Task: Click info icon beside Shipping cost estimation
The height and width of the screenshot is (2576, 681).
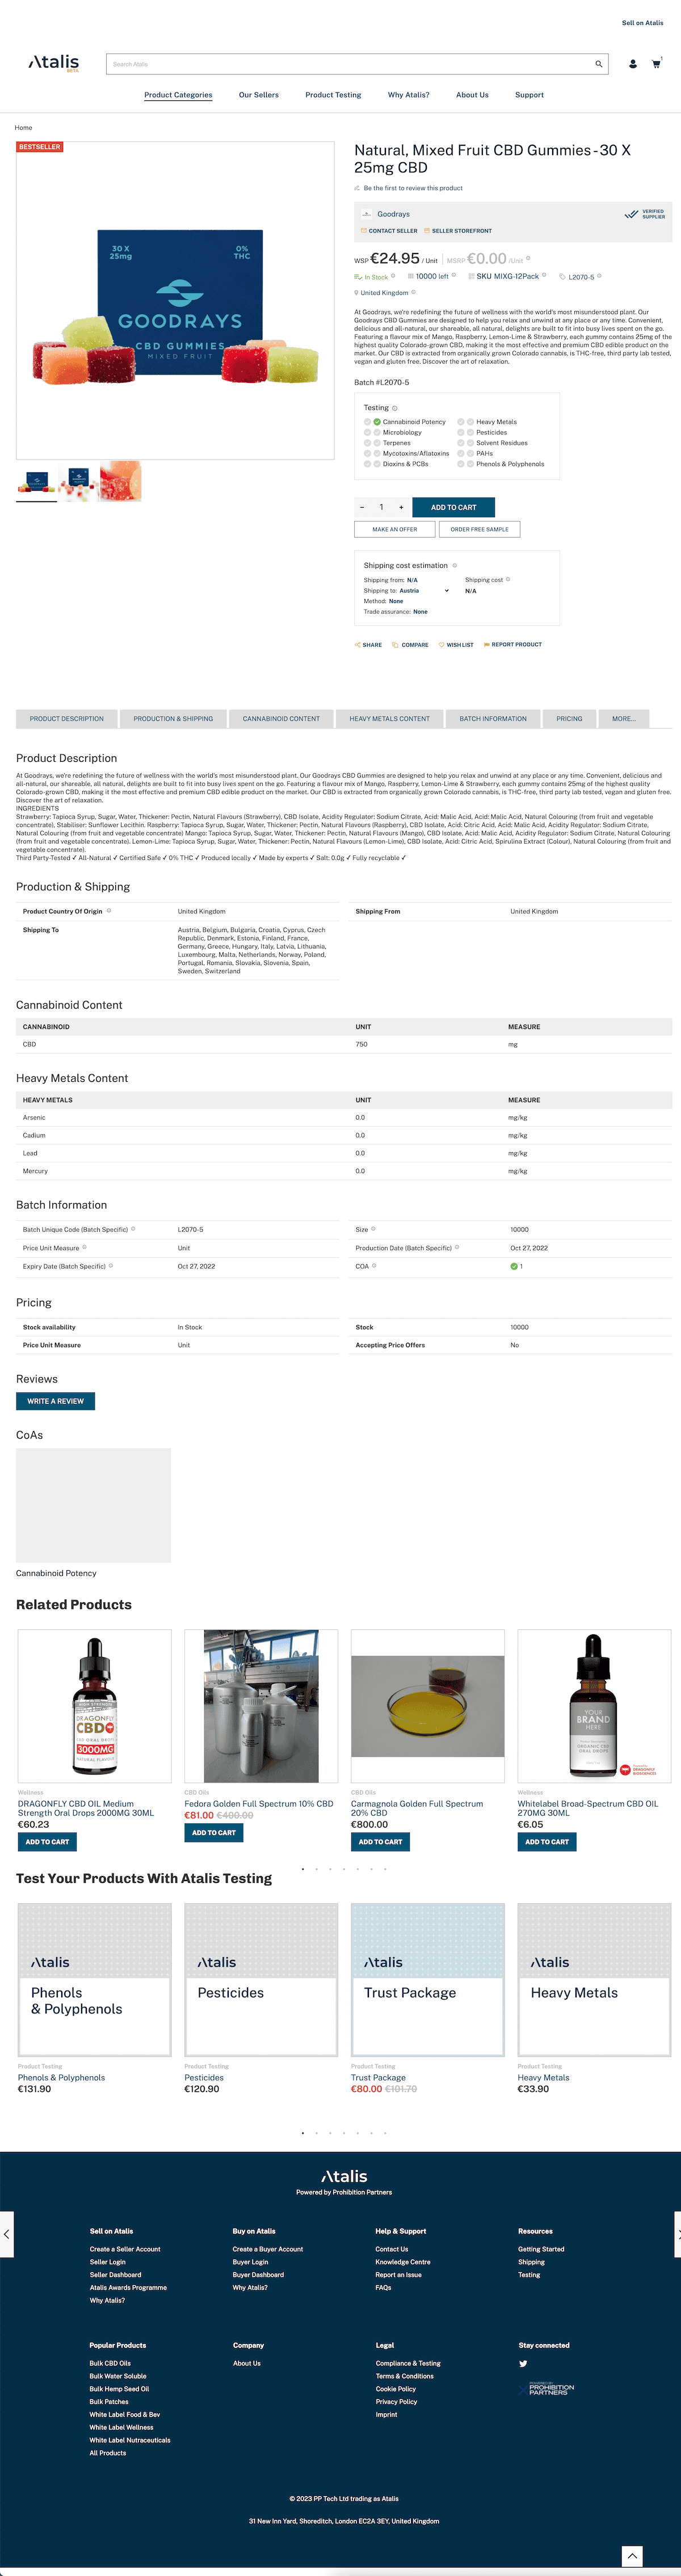Action: (454, 565)
